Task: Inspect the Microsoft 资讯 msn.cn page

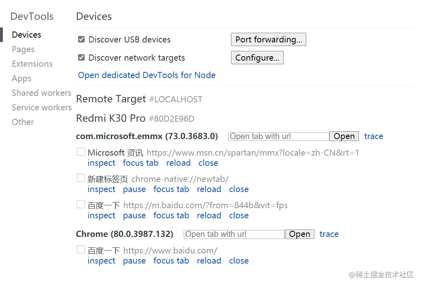Action: coord(102,163)
